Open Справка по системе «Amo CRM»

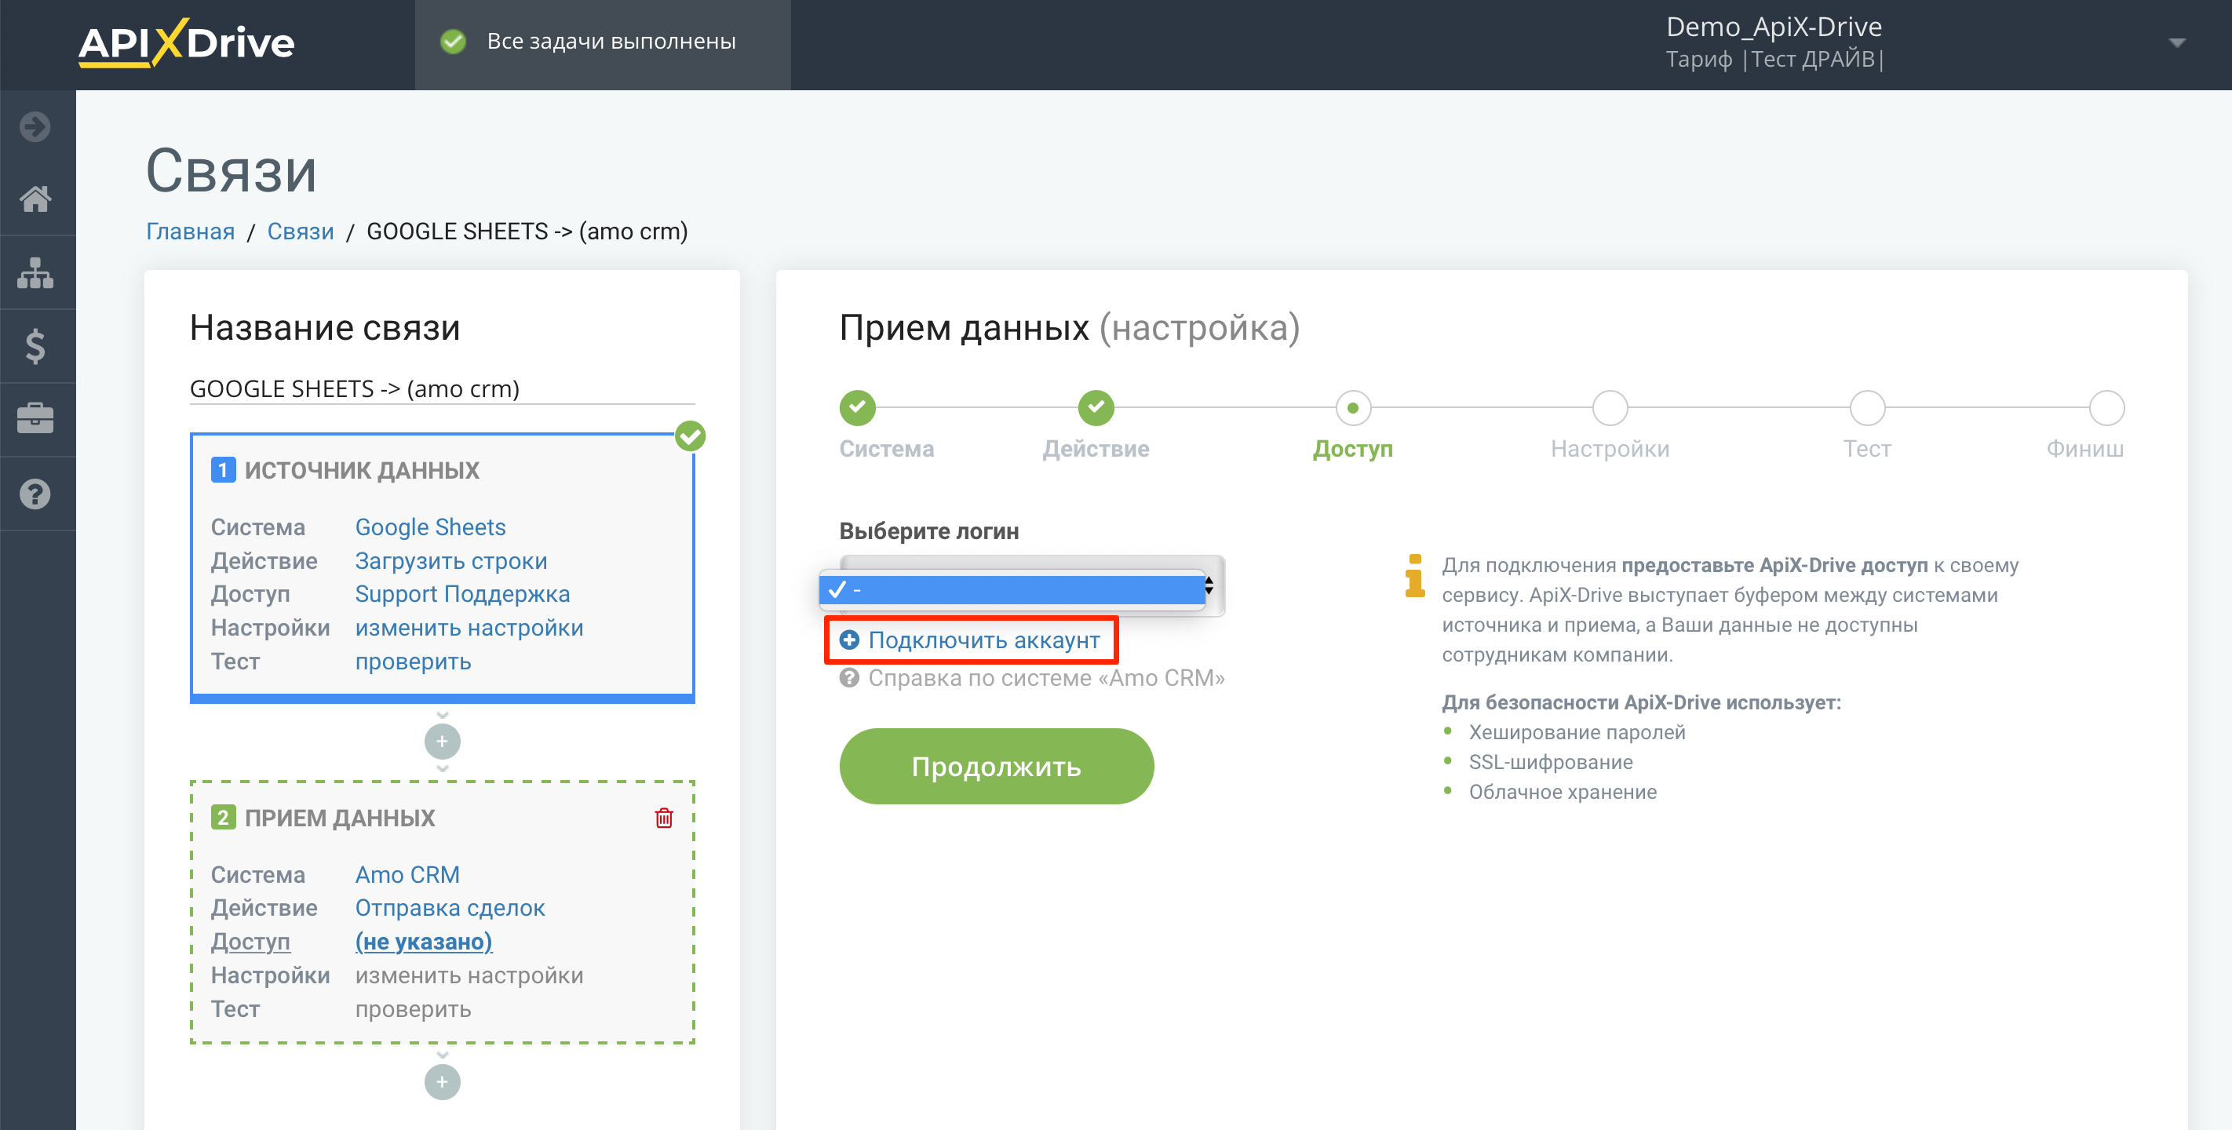click(1046, 678)
